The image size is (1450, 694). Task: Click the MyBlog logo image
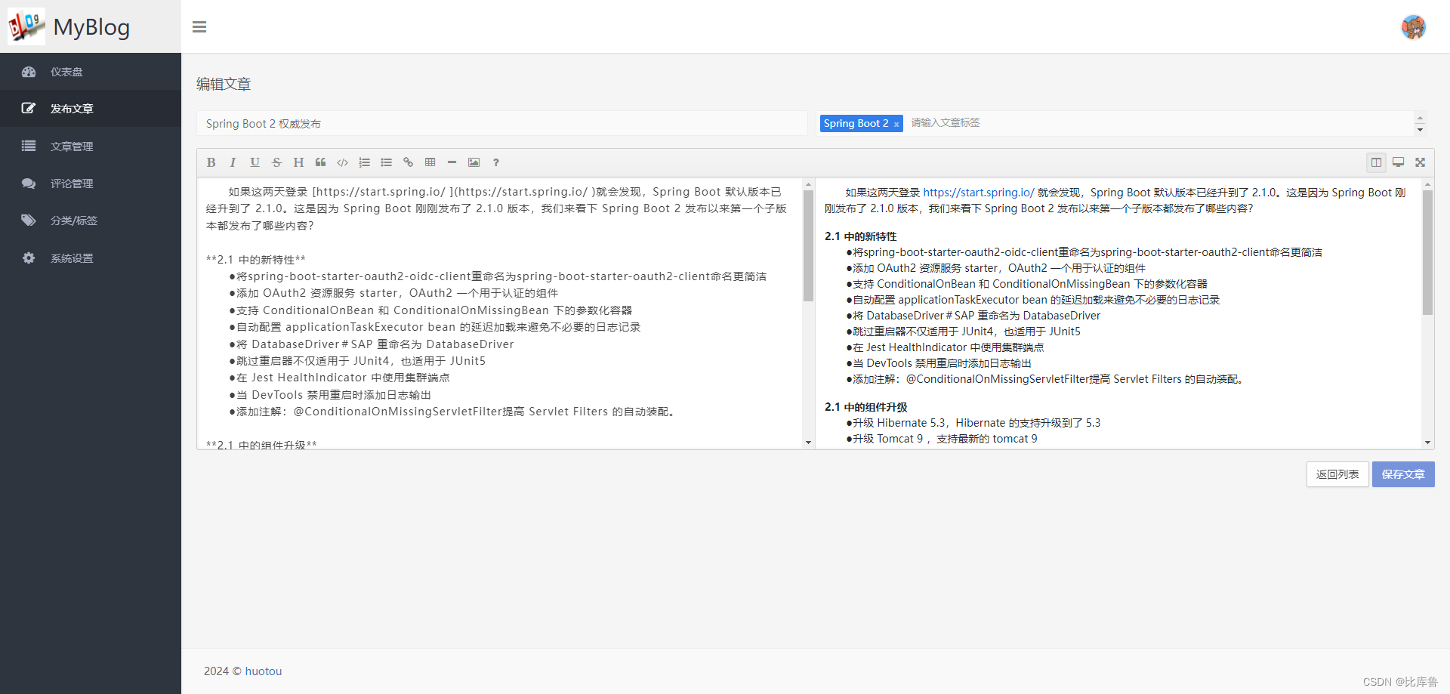coord(26,26)
